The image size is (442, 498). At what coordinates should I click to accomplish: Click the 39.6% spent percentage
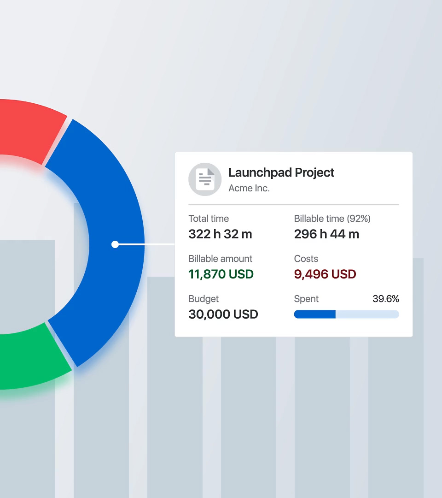tap(385, 299)
